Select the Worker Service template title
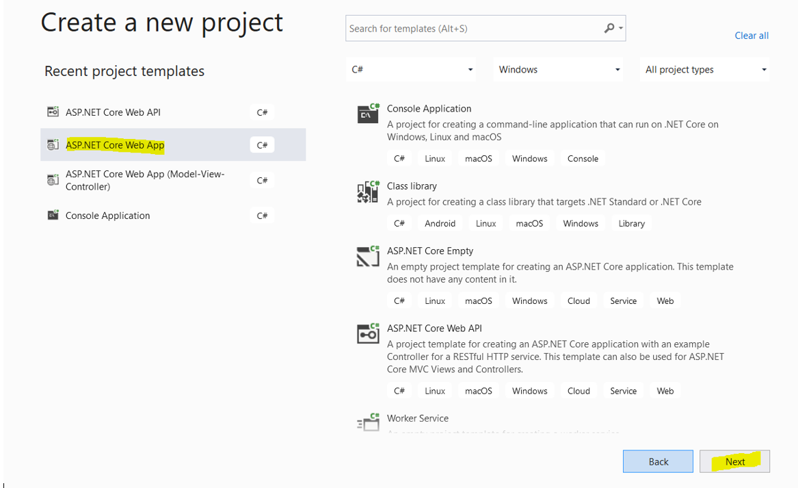 (x=418, y=418)
